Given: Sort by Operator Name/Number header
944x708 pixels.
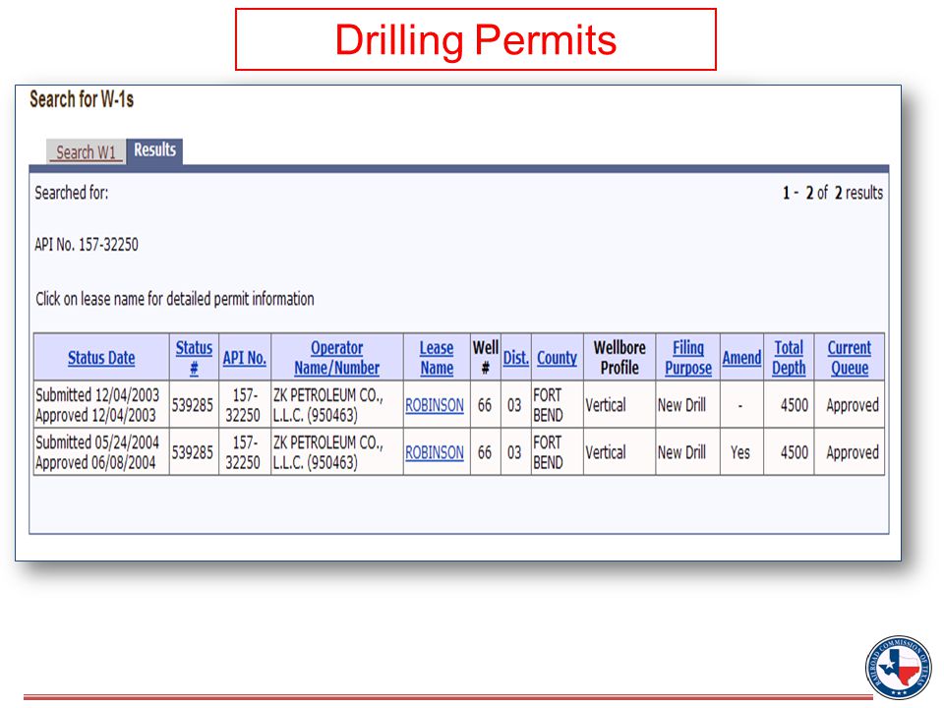Looking at the screenshot, I should click(336, 358).
